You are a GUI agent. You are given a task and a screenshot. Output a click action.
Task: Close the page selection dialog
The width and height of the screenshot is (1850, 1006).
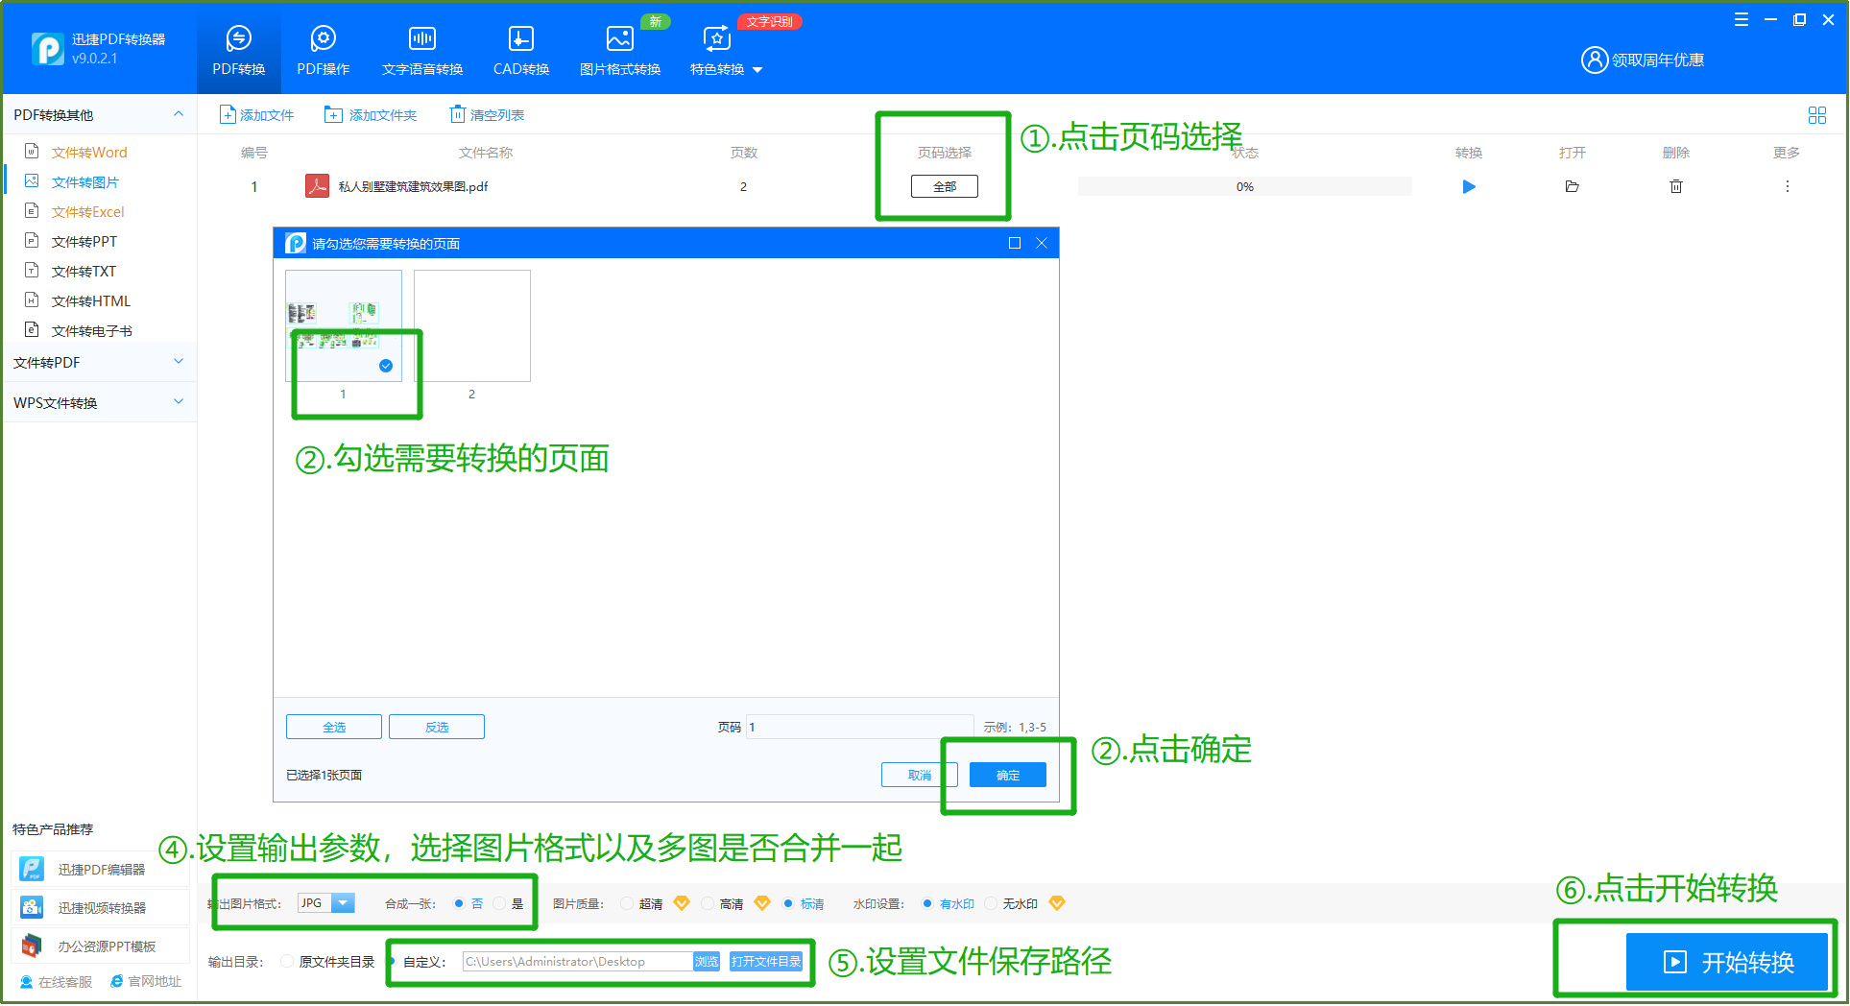point(1042,243)
